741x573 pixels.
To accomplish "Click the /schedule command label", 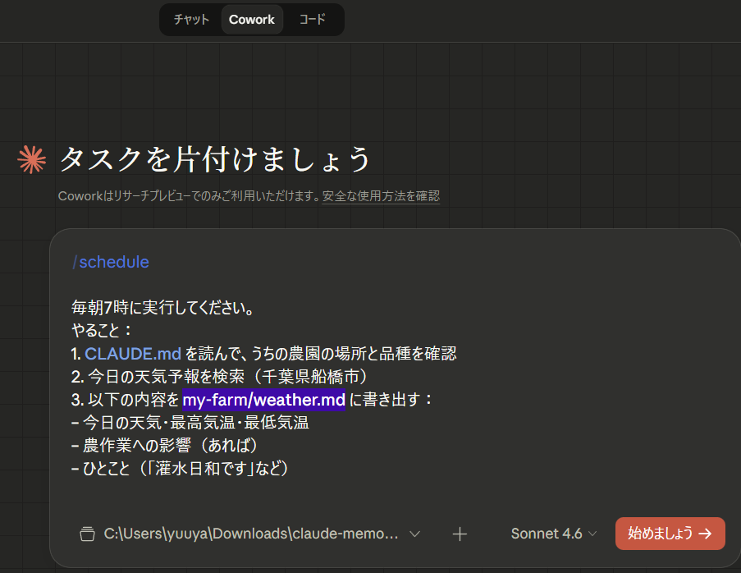I will pos(110,262).
